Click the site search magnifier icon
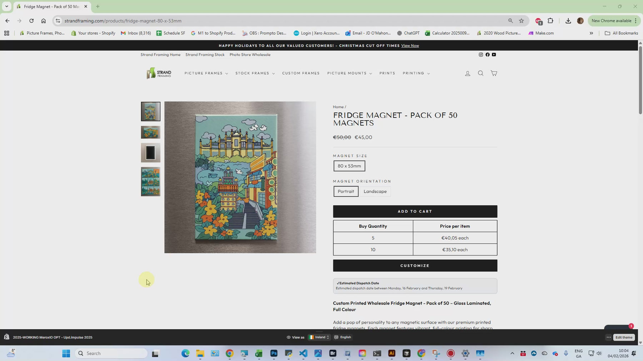The width and height of the screenshot is (643, 361). pos(480,73)
